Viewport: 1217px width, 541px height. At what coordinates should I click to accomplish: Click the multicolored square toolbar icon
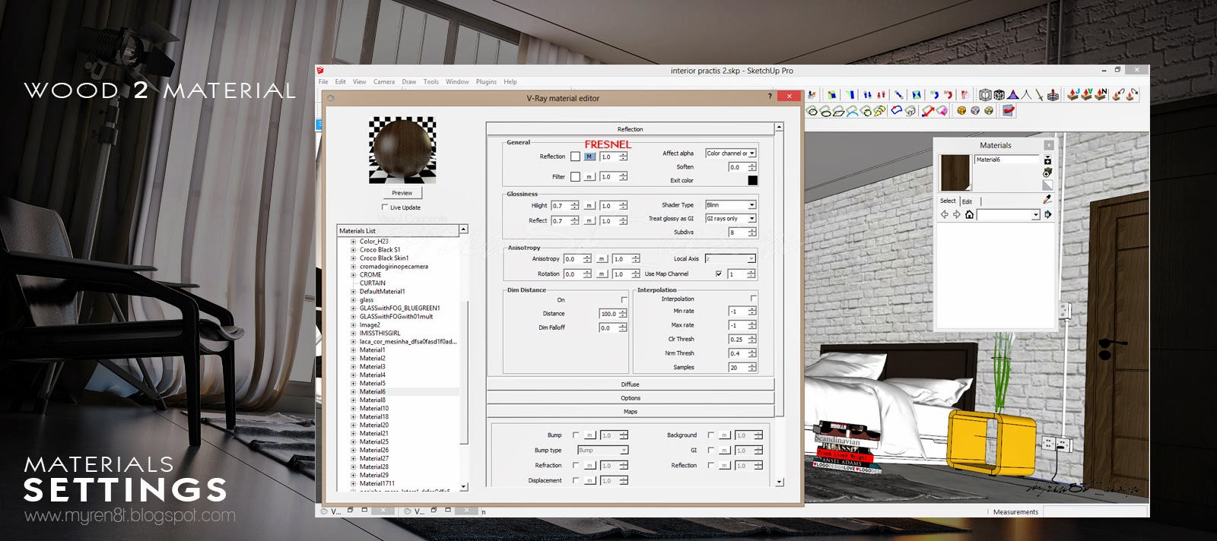coord(831,95)
